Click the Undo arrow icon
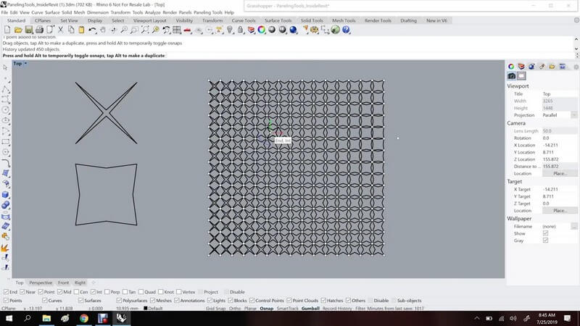This screenshot has width=580, height=326. [94, 30]
